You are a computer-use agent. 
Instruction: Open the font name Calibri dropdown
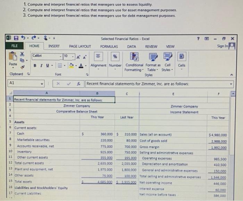(x=61, y=57)
